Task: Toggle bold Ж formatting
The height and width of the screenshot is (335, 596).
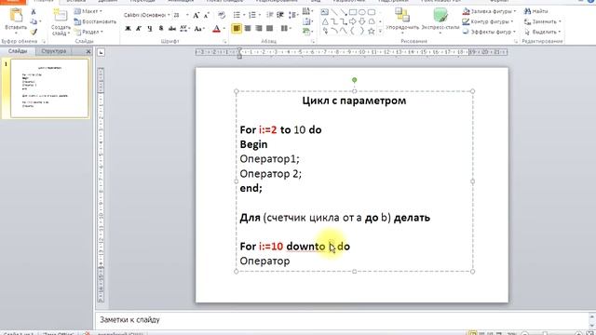Action: (x=129, y=29)
